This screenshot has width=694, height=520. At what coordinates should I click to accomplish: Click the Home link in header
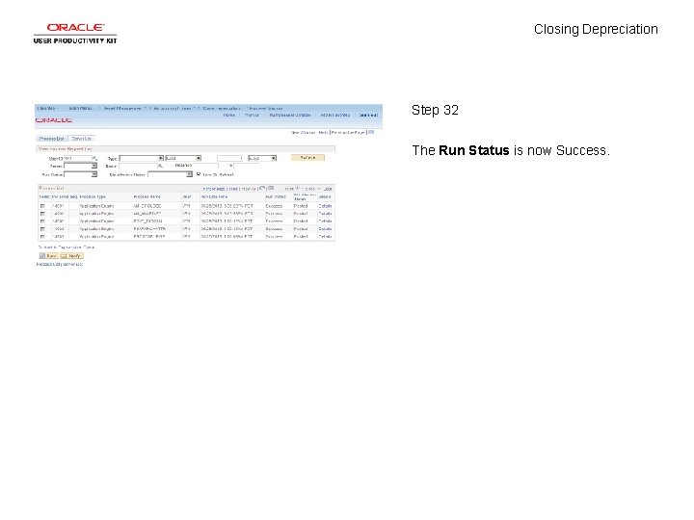(x=228, y=115)
